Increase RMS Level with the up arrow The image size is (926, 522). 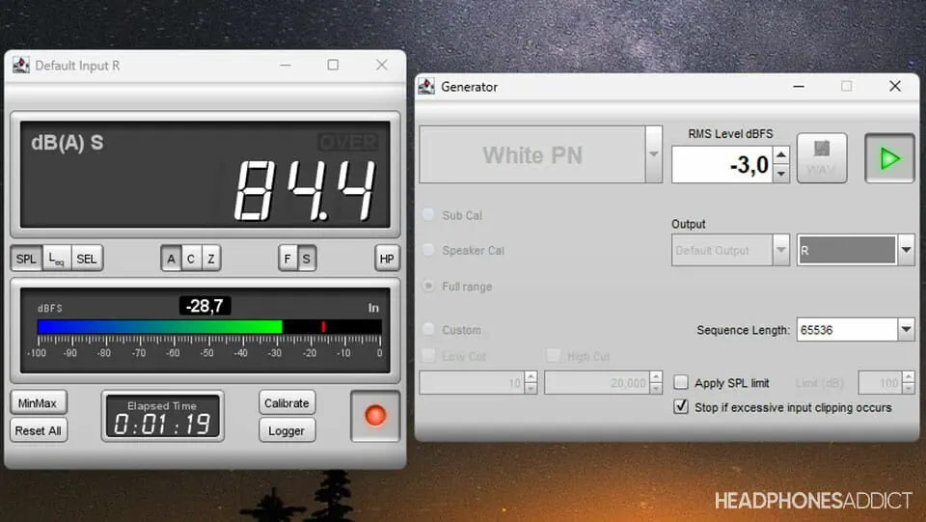coord(781,154)
